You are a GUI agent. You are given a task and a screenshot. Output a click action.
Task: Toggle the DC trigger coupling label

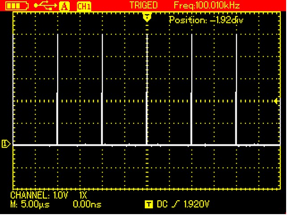(x=162, y=205)
